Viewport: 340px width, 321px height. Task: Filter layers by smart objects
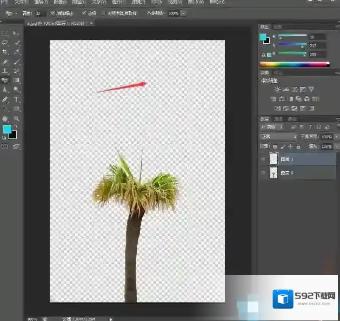(x=327, y=127)
